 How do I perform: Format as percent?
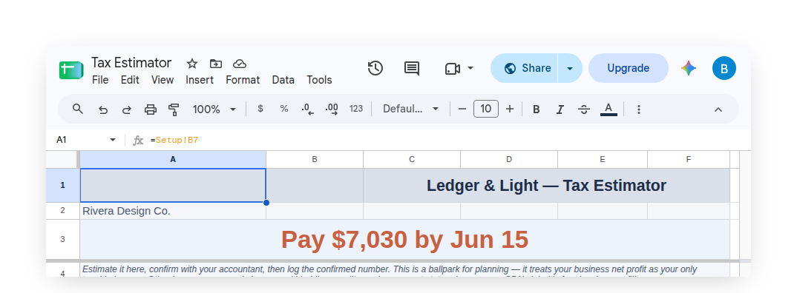284,109
